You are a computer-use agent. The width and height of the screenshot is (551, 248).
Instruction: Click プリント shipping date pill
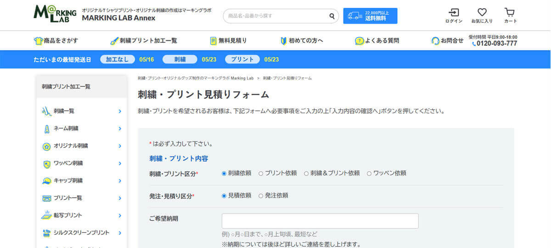pos(242,59)
